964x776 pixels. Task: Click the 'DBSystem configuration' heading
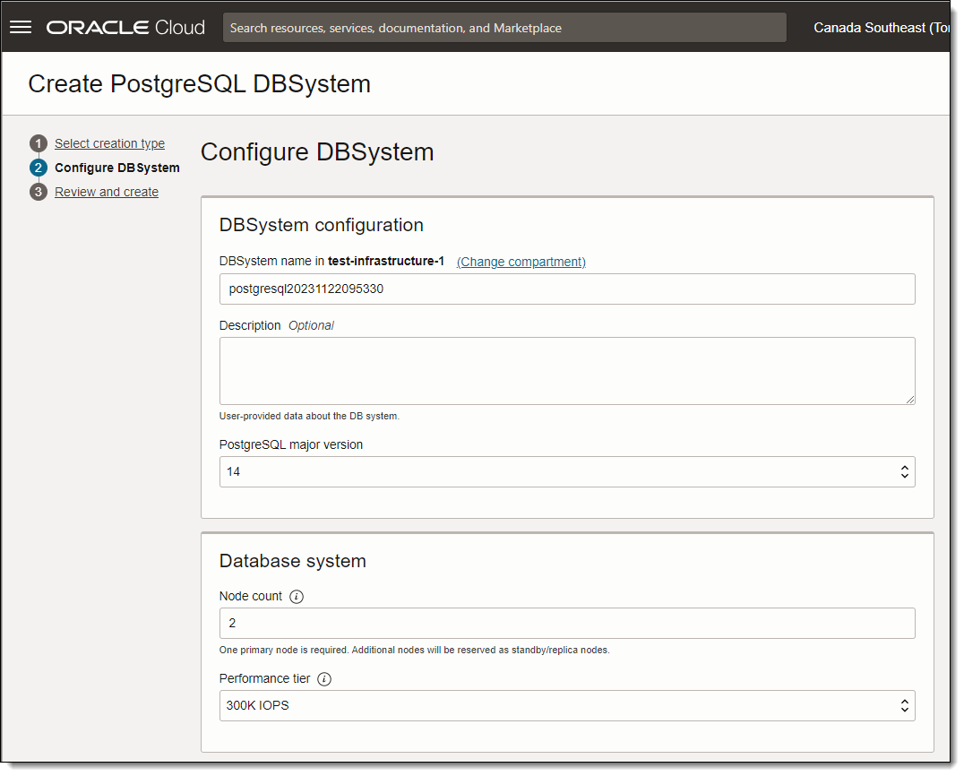tap(321, 225)
